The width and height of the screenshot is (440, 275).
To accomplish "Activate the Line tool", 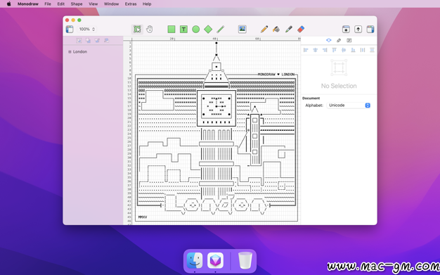I will [220, 30].
